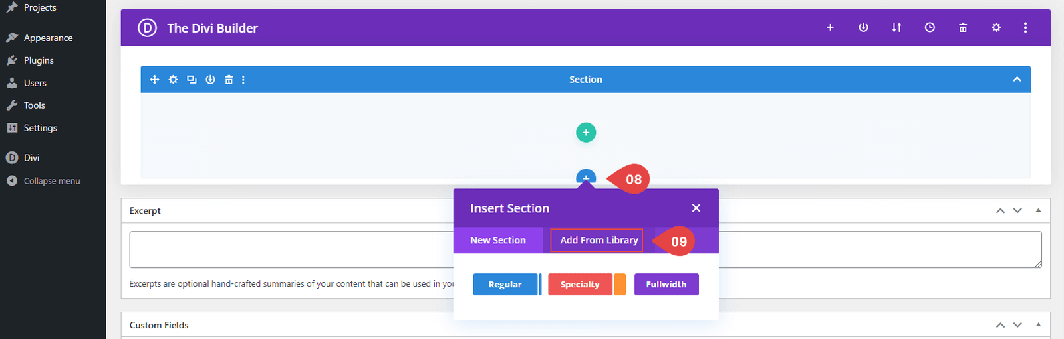Viewport: 1064px width, 339px height.
Task: Add a row with green plus
Action: 586,133
